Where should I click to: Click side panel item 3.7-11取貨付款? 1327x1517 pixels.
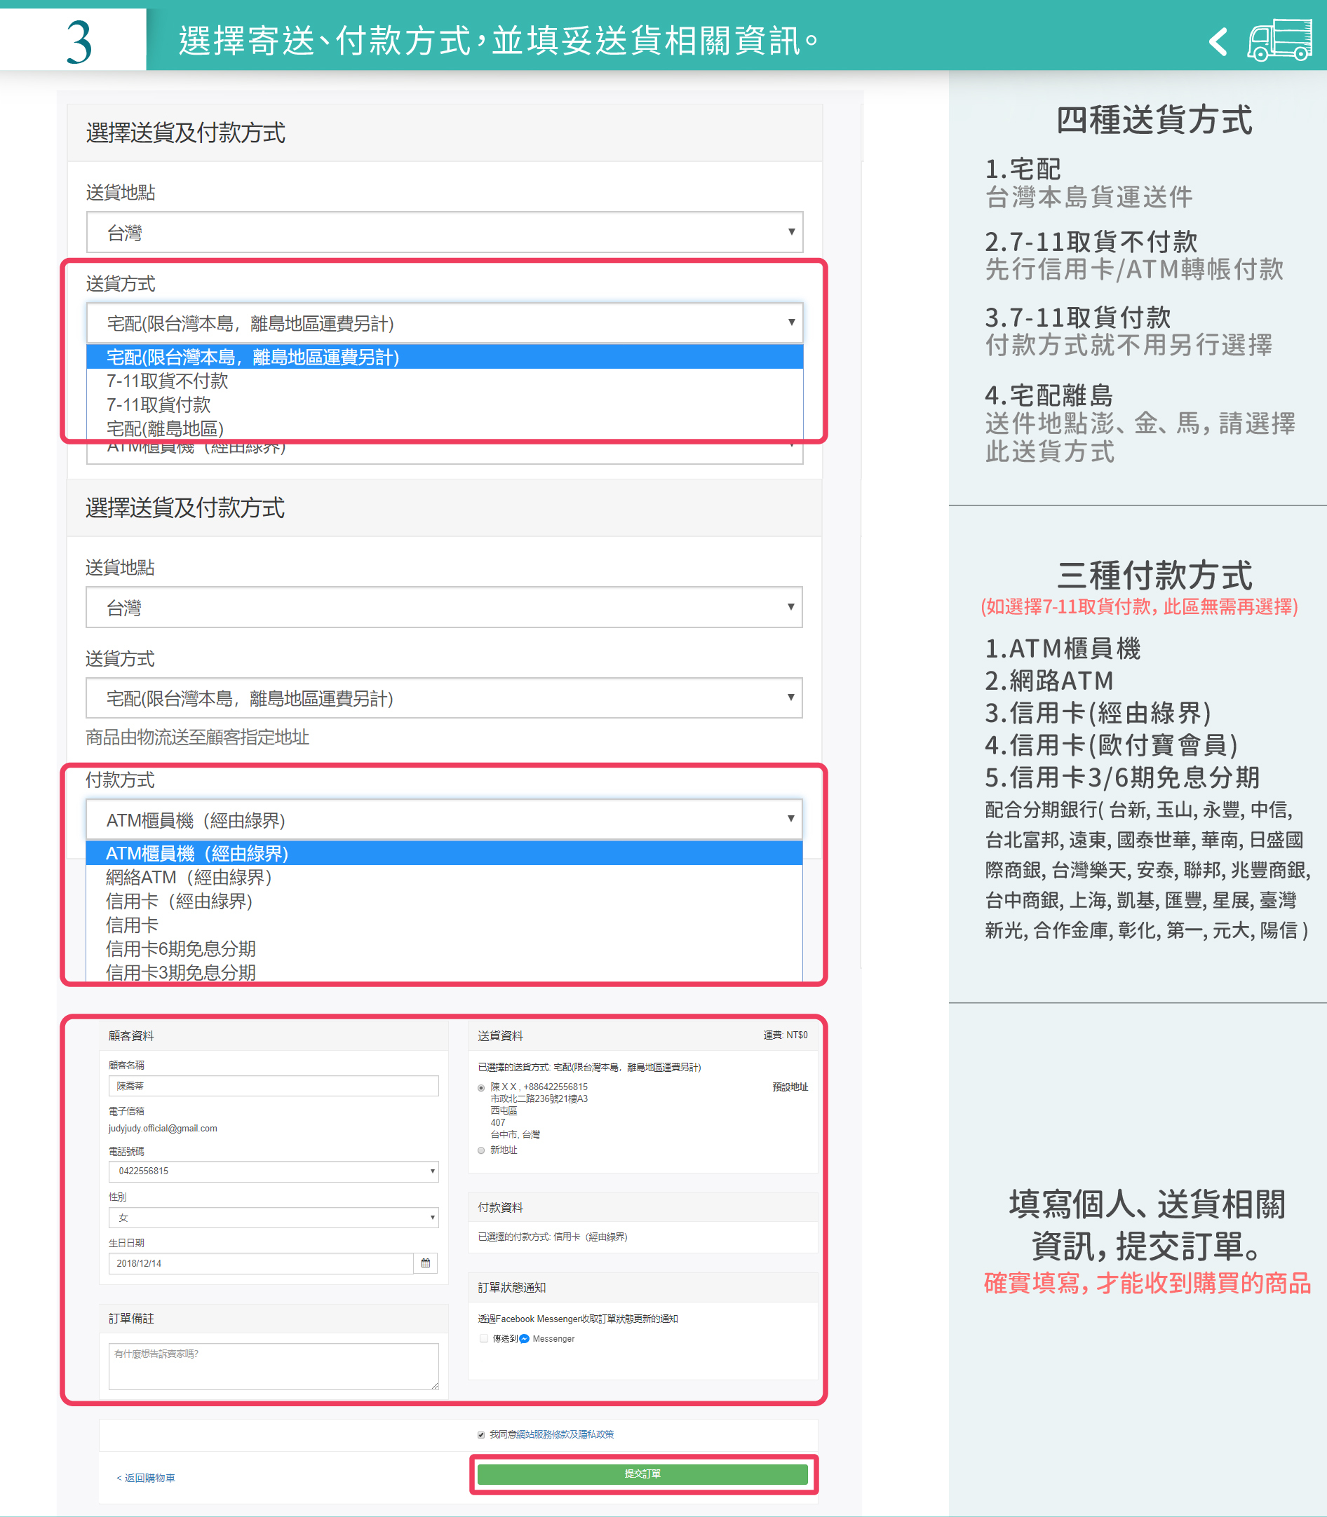1077,318
